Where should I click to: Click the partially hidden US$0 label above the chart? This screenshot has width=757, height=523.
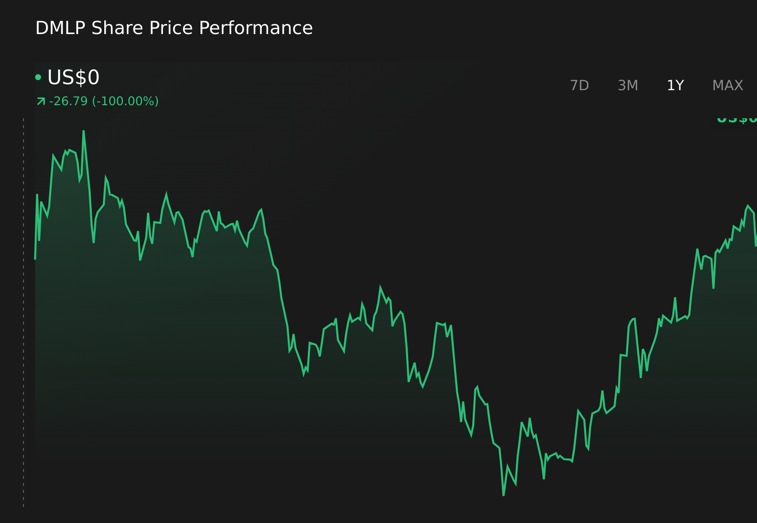click(x=736, y=119)
